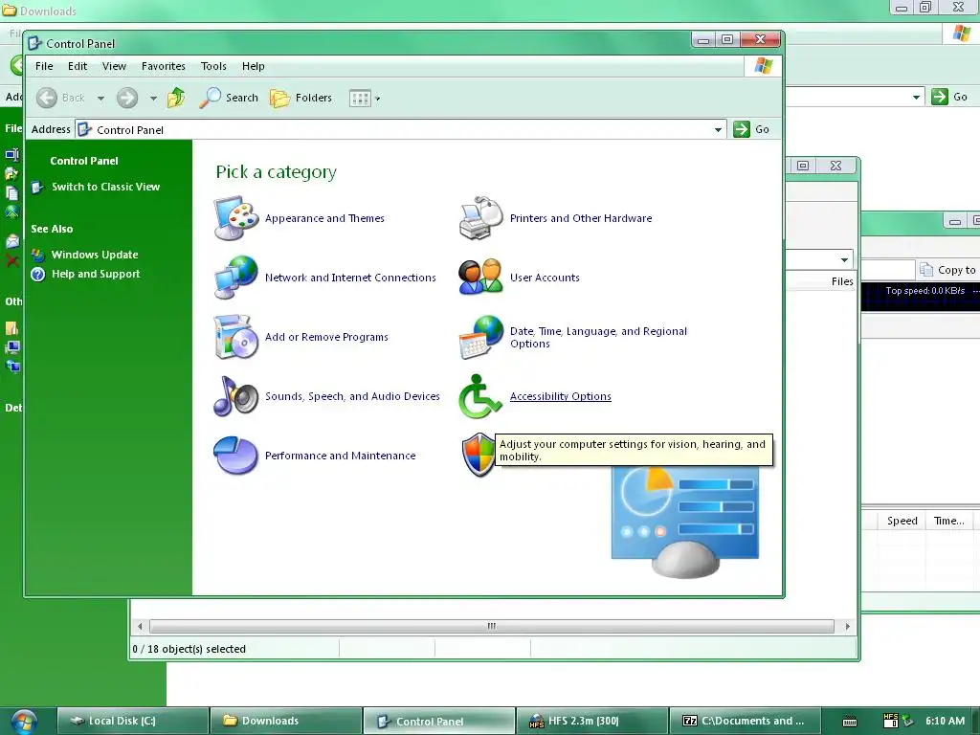The width and height of the screenshot is (980, 735).
Task: Open the Favorites menu
Action: [163, 66]
